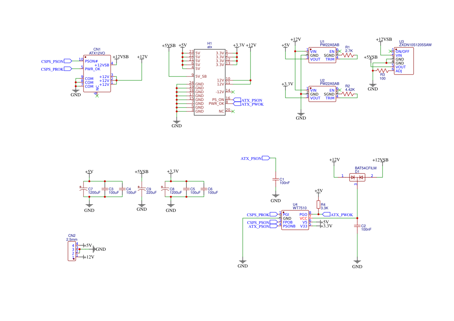The height and width of the screenshot is (321, 454).
Task: Select the U4 WT7510 chip symbol
Action: click(x=295, y=220)
